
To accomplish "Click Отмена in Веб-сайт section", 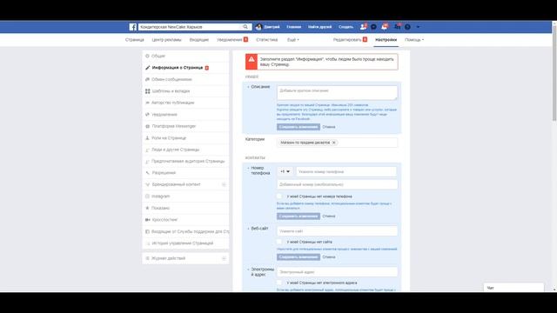I will click(329, 257).
